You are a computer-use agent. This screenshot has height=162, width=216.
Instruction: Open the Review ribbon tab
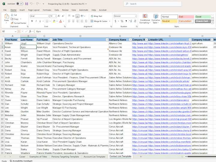pos(65,10)
